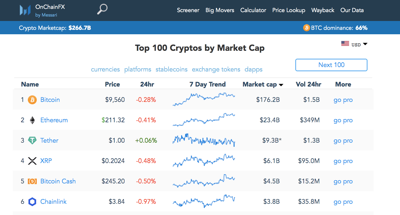This screenshot has height=215, width=400.
Task: Open the search magnifier icon
Action: [102, 9]
